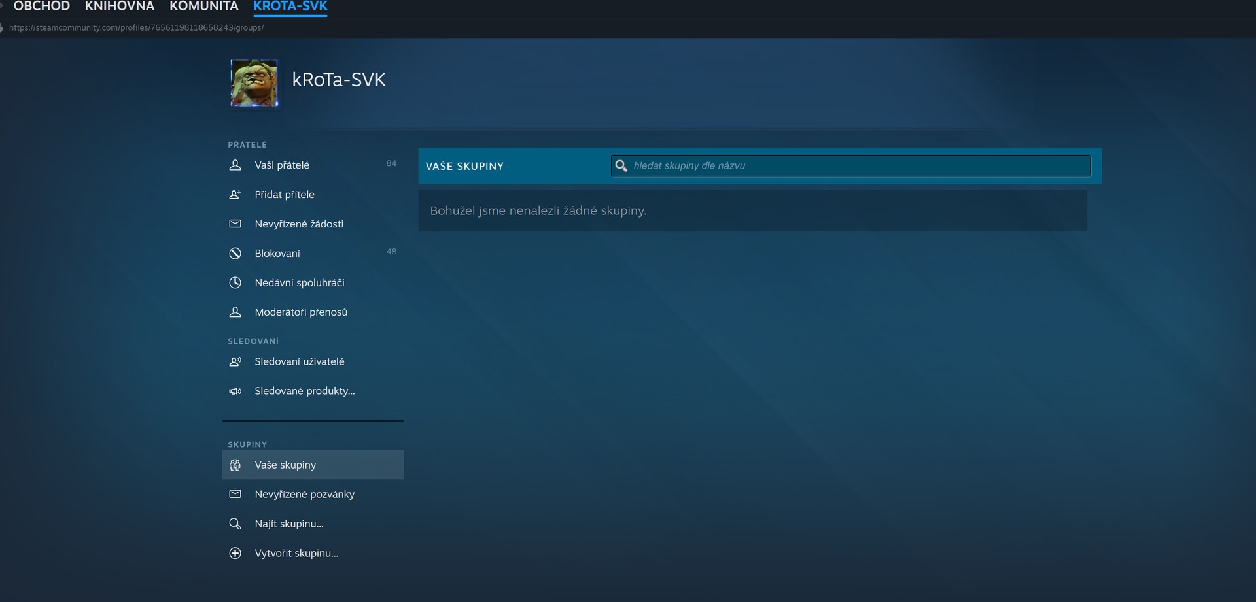1256x602 pixels.
Task: Click the plus-circle icon beside Vytvořit skupinu
Action: [x=235, y=553]
